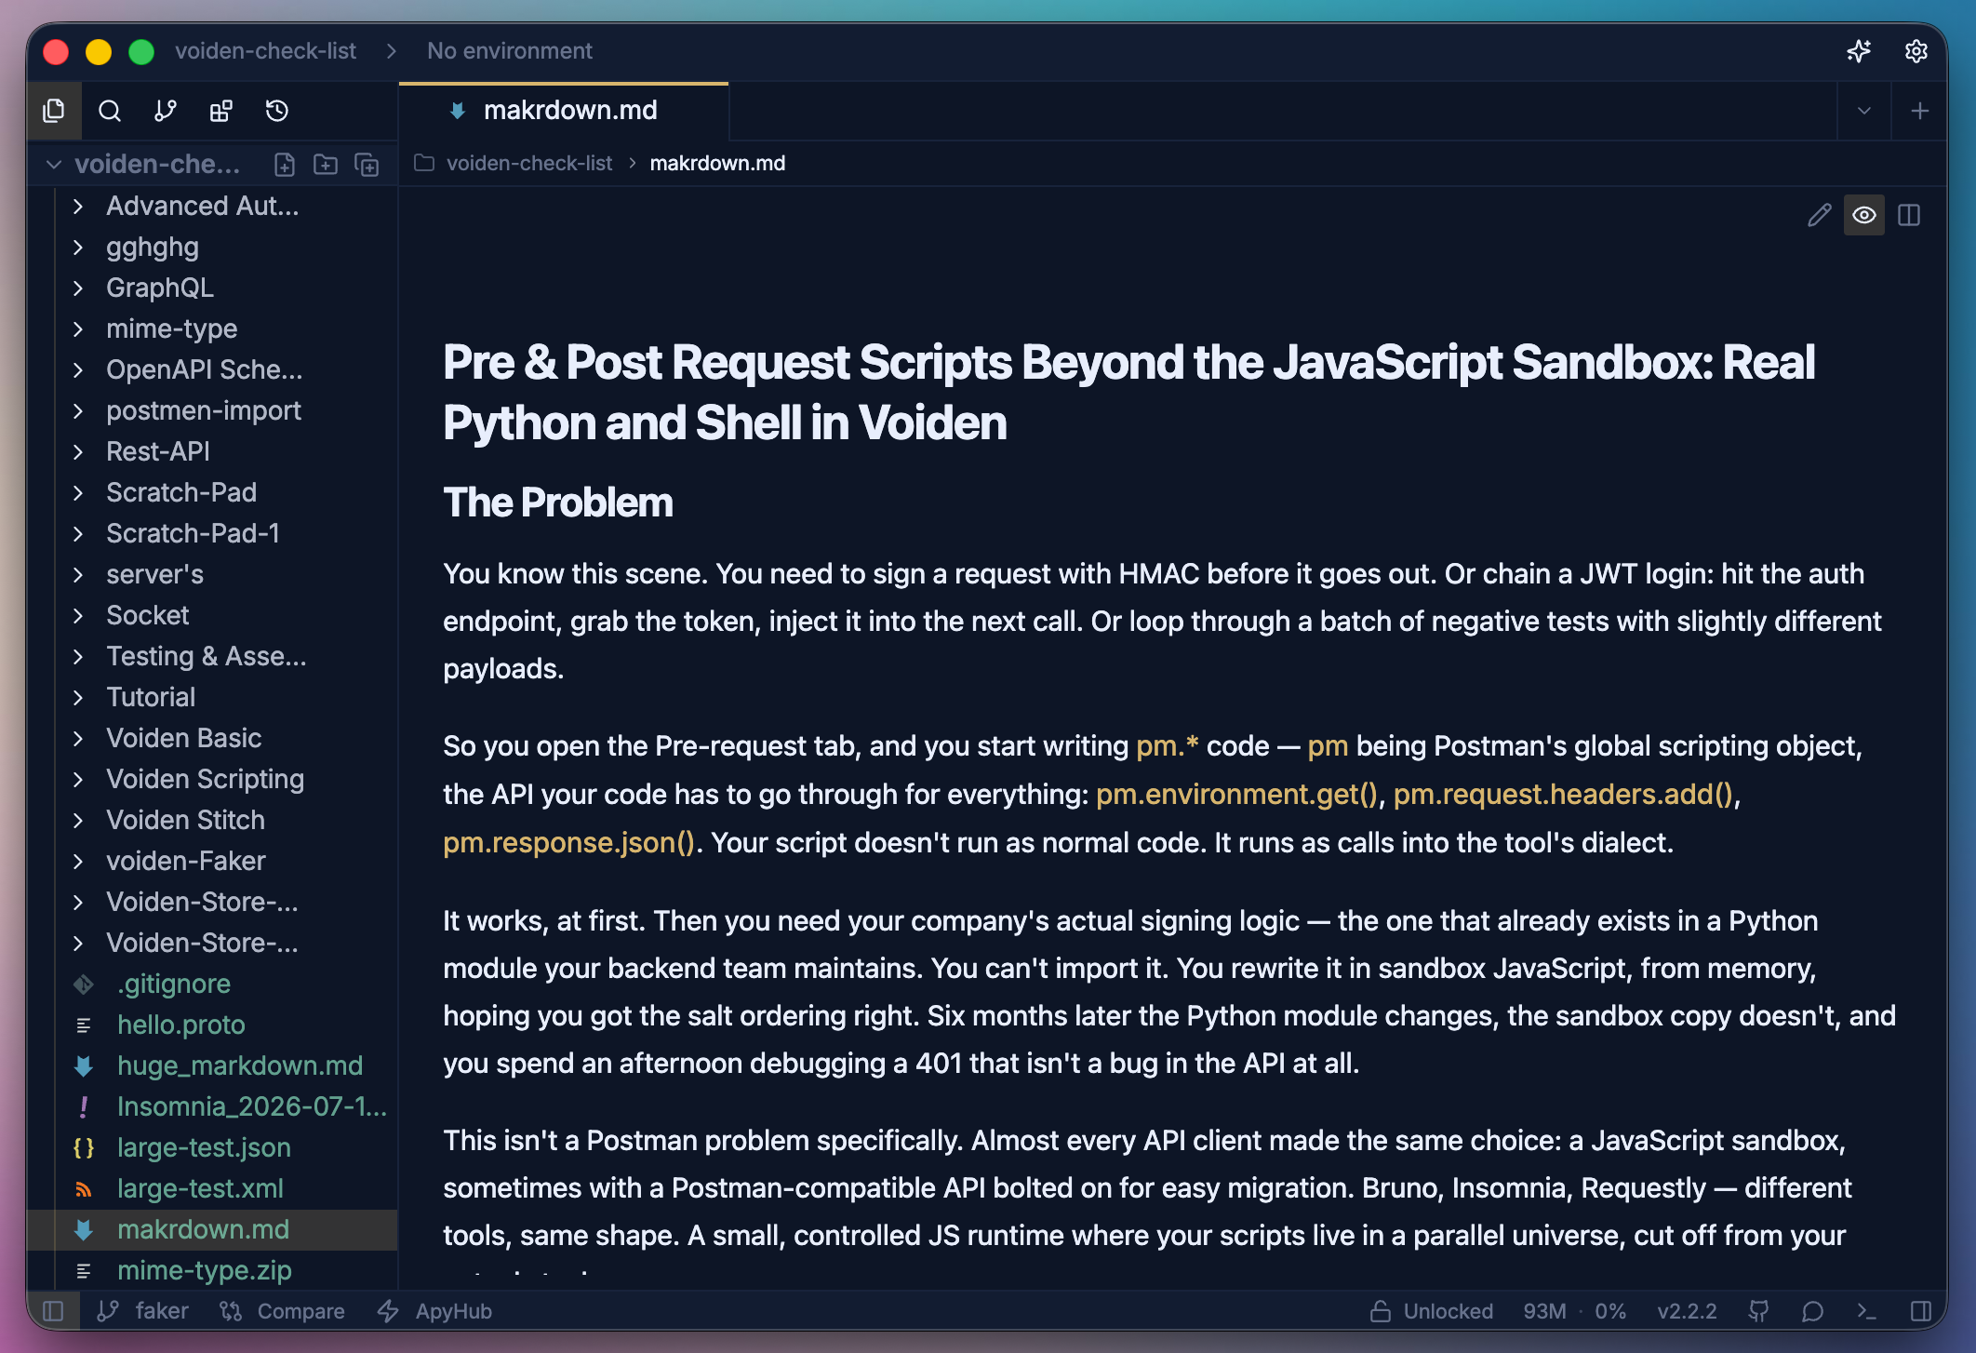Toggle the Unlocked lock status
Screen dimensions: 1976x1353
pyautogui.click(x=1432, y=1311)
